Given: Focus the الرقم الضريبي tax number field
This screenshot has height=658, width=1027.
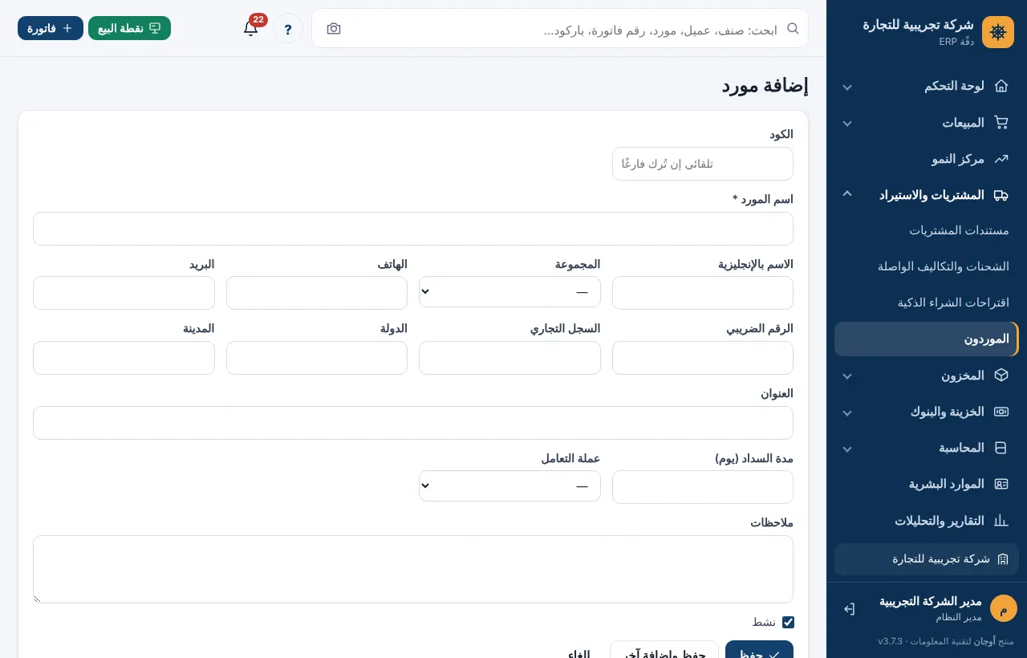Looking at the screenshot, I should (x=703, y=358).
